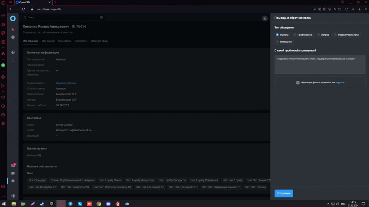The height and width of the screenshot is (207, 369).
Task: Open the Моя страница tab
Action: click(30, 41)
